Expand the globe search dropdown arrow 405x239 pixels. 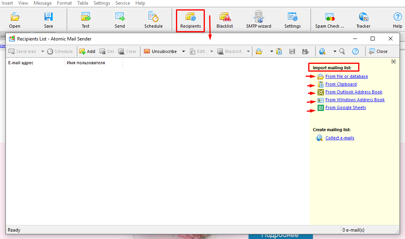(x=335, y=51)
